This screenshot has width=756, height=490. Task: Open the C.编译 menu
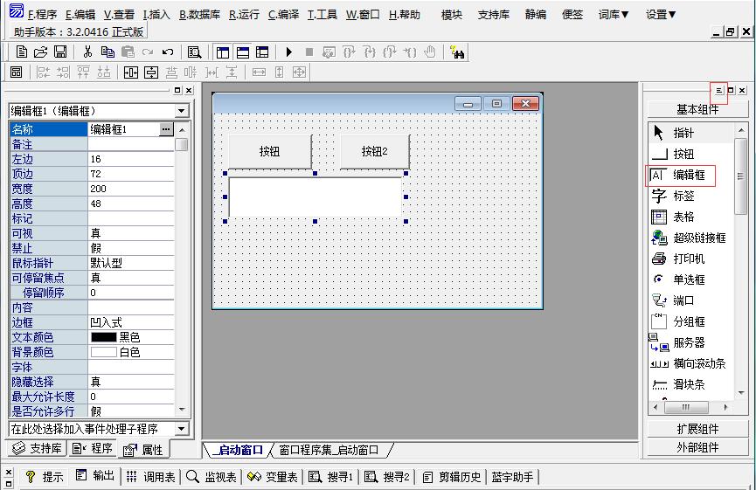(283, 15)
